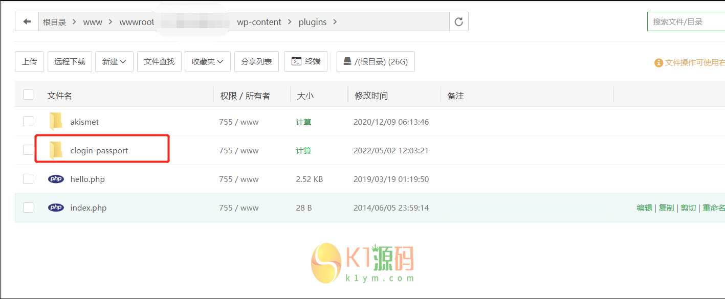
Task: Click the 剪切 action for index.php
Action: tap(688, 208)
